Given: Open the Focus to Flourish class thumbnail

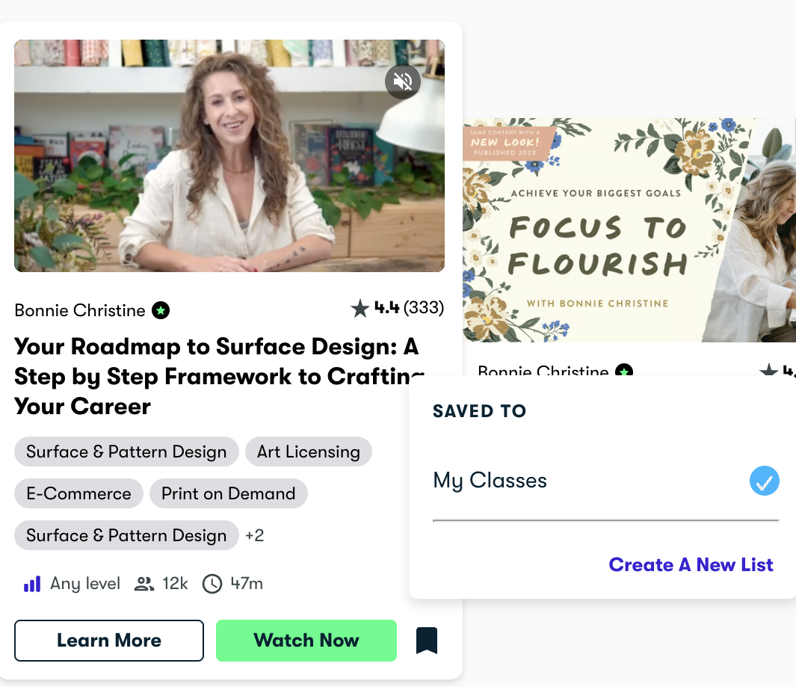Looking at the screenshot, I should click(x=628, y=229).
